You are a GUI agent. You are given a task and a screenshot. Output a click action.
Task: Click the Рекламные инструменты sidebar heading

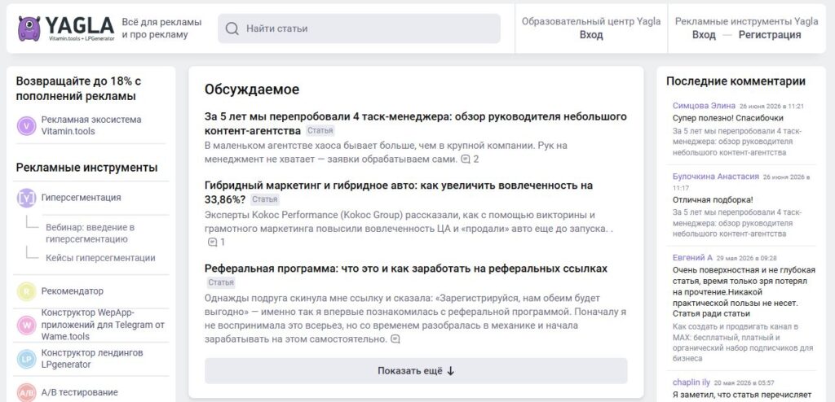(86, 168)
